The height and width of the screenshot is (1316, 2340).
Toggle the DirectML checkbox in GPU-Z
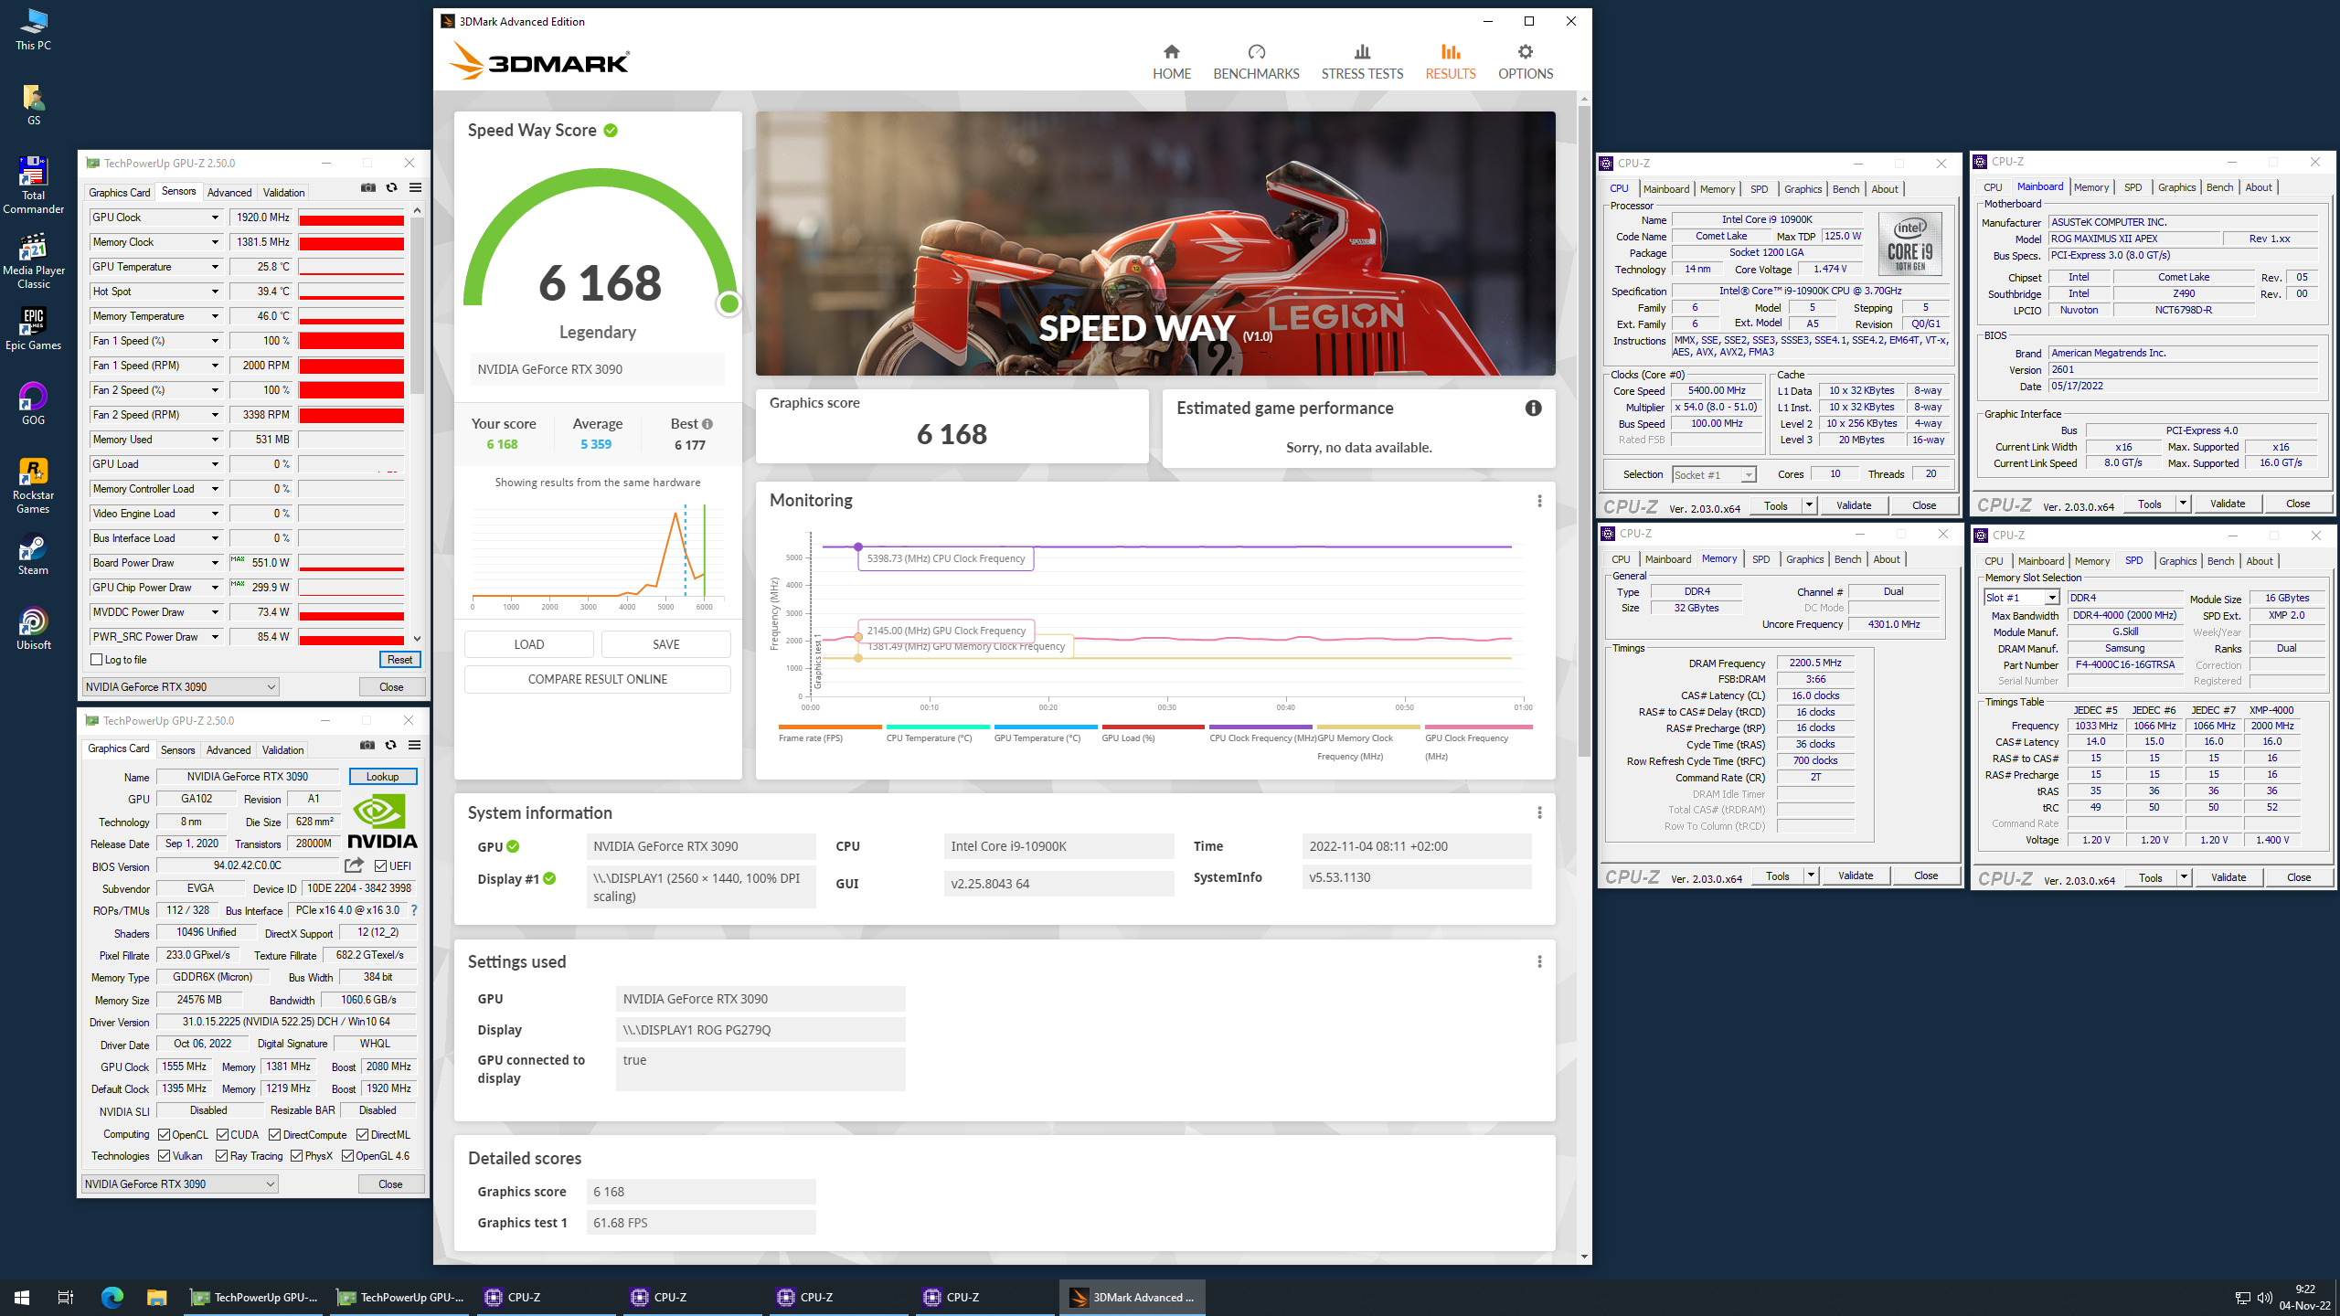coord(363,1134)
